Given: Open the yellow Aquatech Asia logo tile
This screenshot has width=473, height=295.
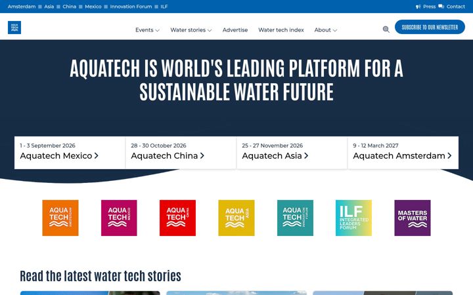Looking at the screenshot, I should pos(236,218).
